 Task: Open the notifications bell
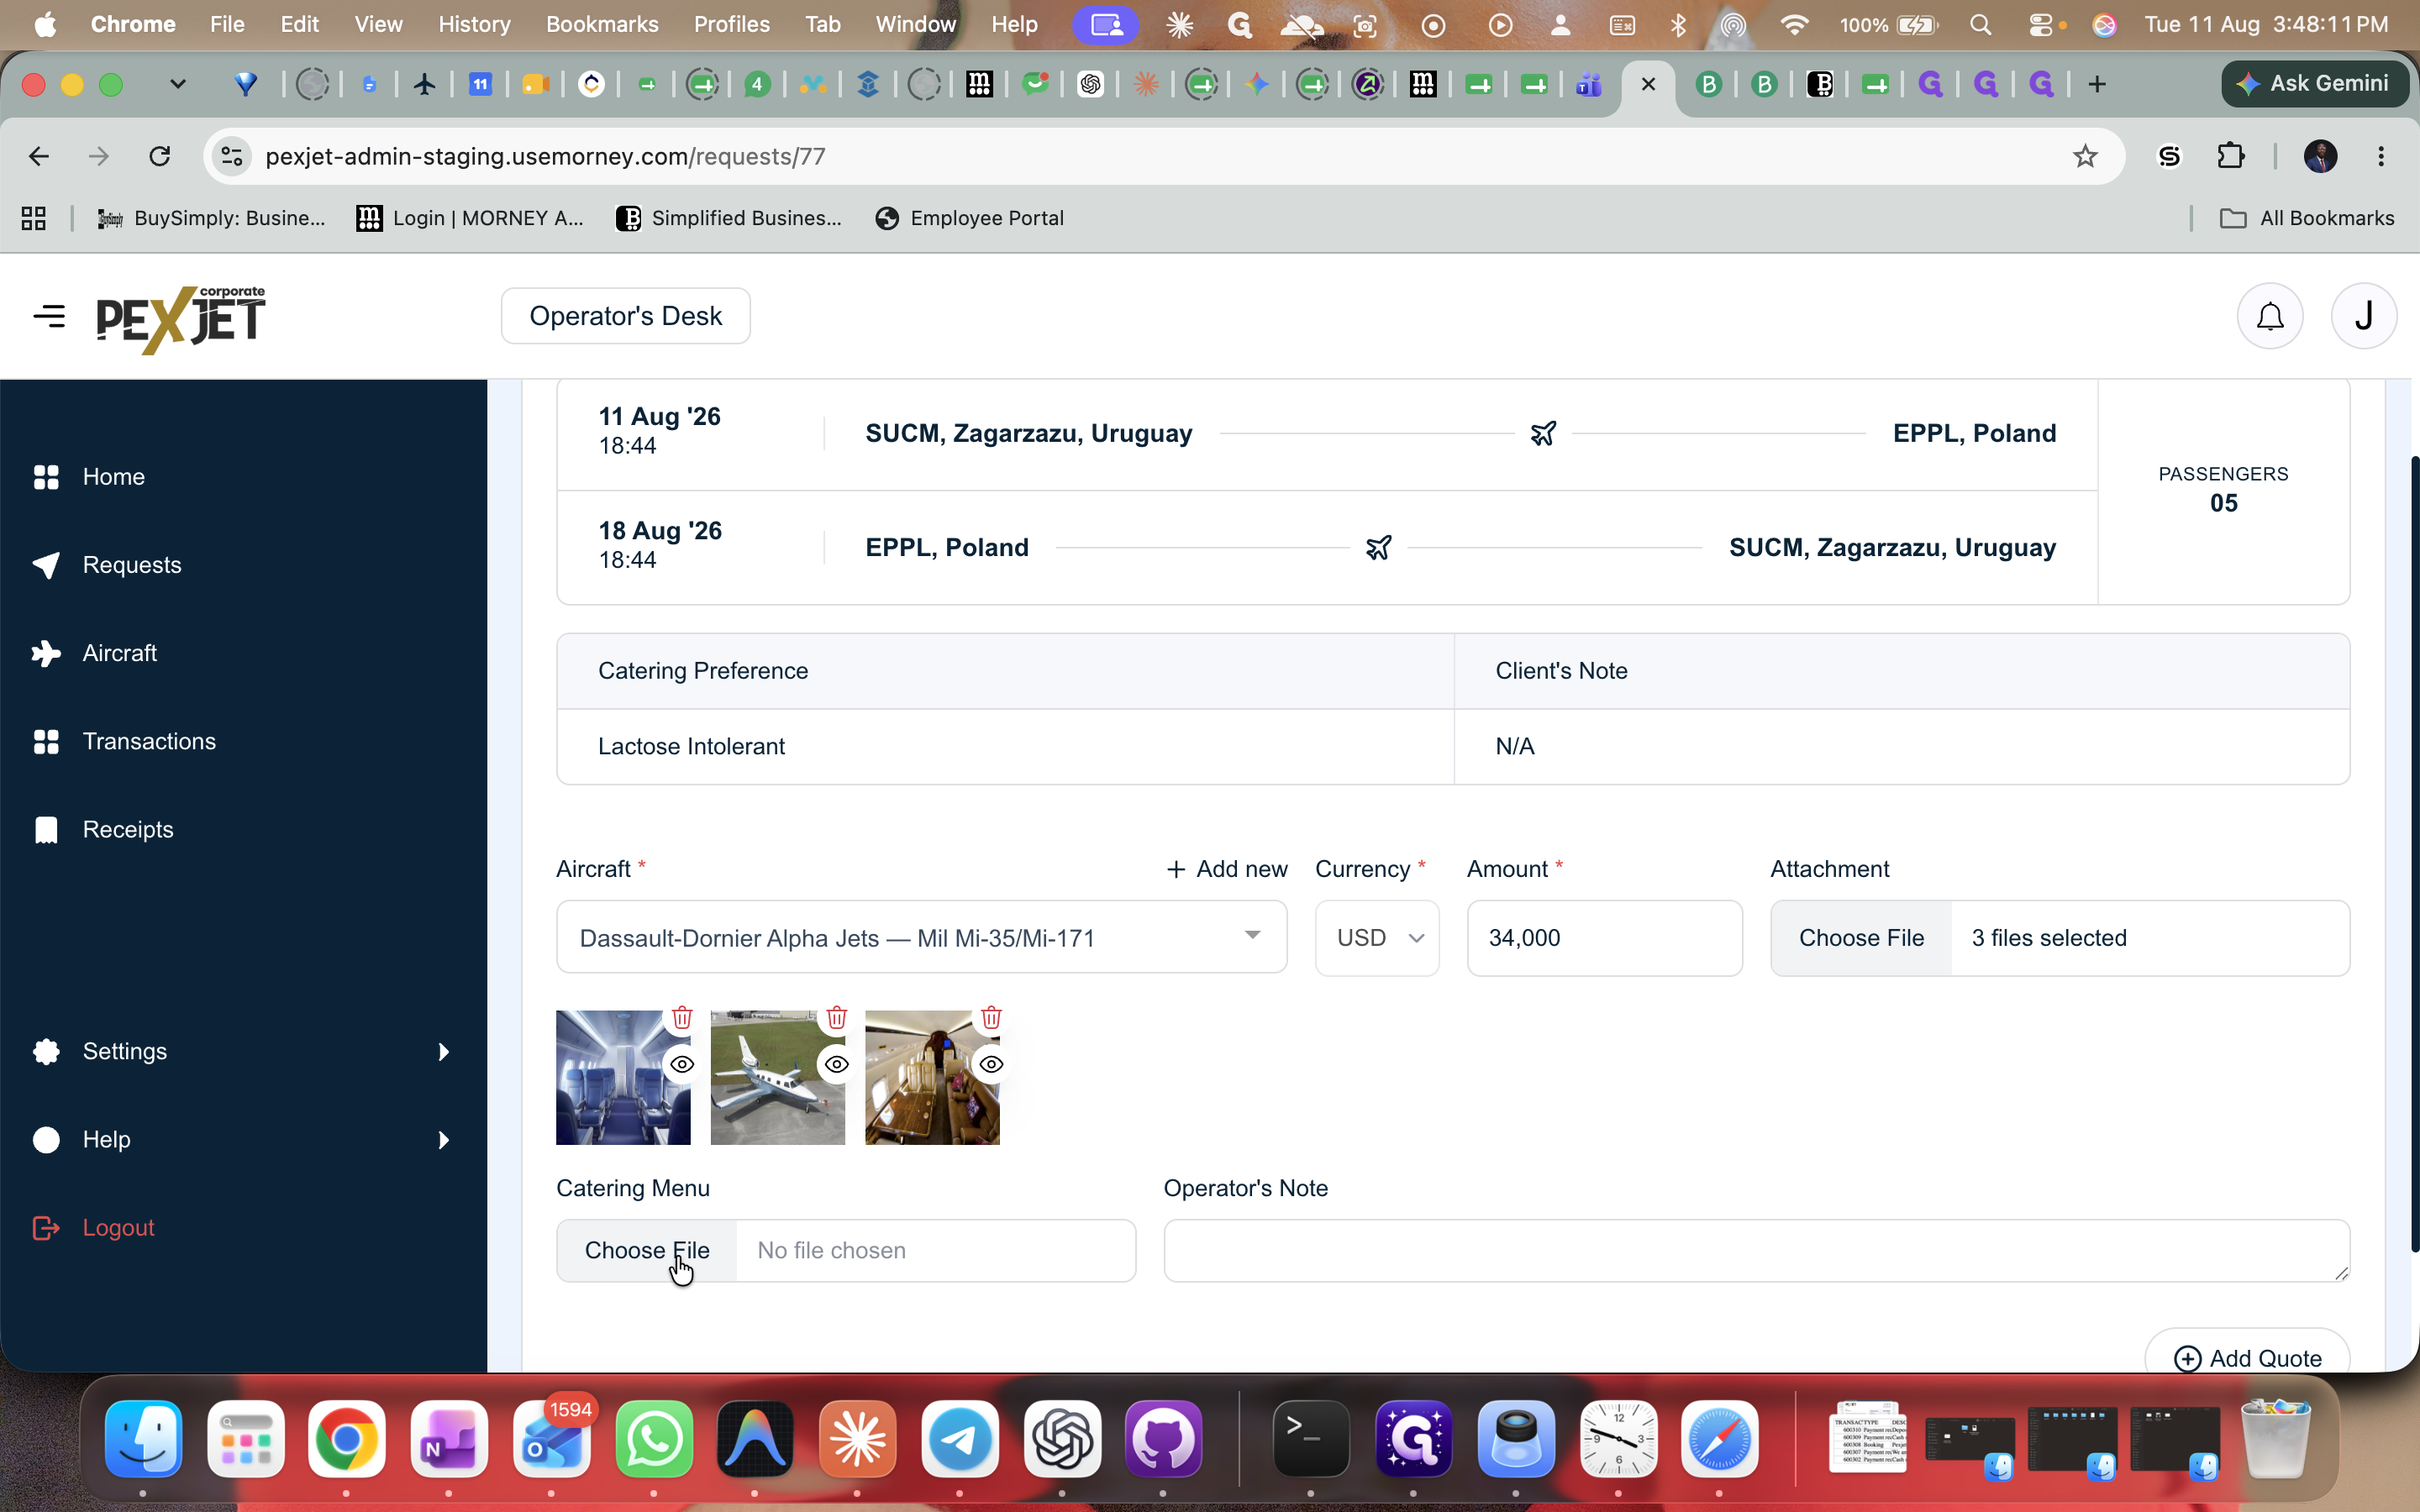click(2270, 316)
